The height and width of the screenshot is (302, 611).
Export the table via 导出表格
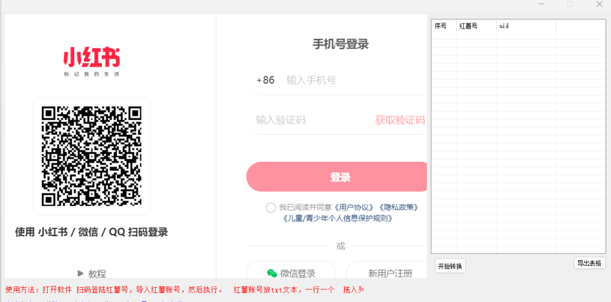point(590,263)
